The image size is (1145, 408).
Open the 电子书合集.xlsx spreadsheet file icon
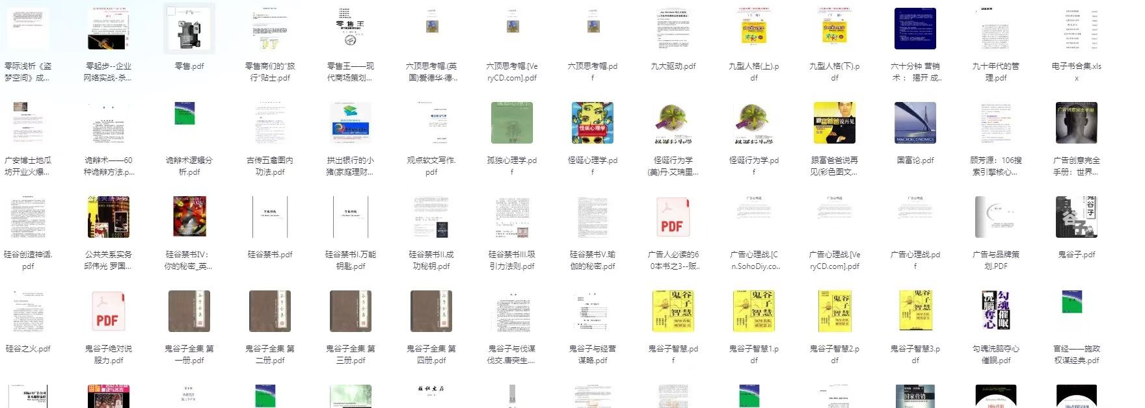tap(1076, 29)
